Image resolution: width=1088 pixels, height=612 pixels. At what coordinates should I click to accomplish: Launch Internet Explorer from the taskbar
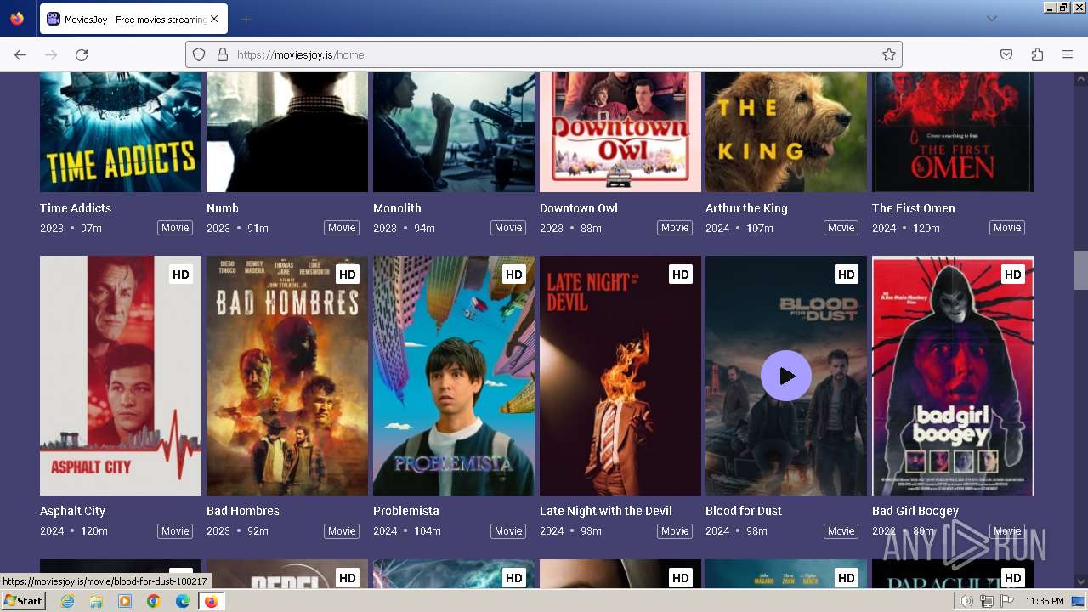click(x=67, y=601)
